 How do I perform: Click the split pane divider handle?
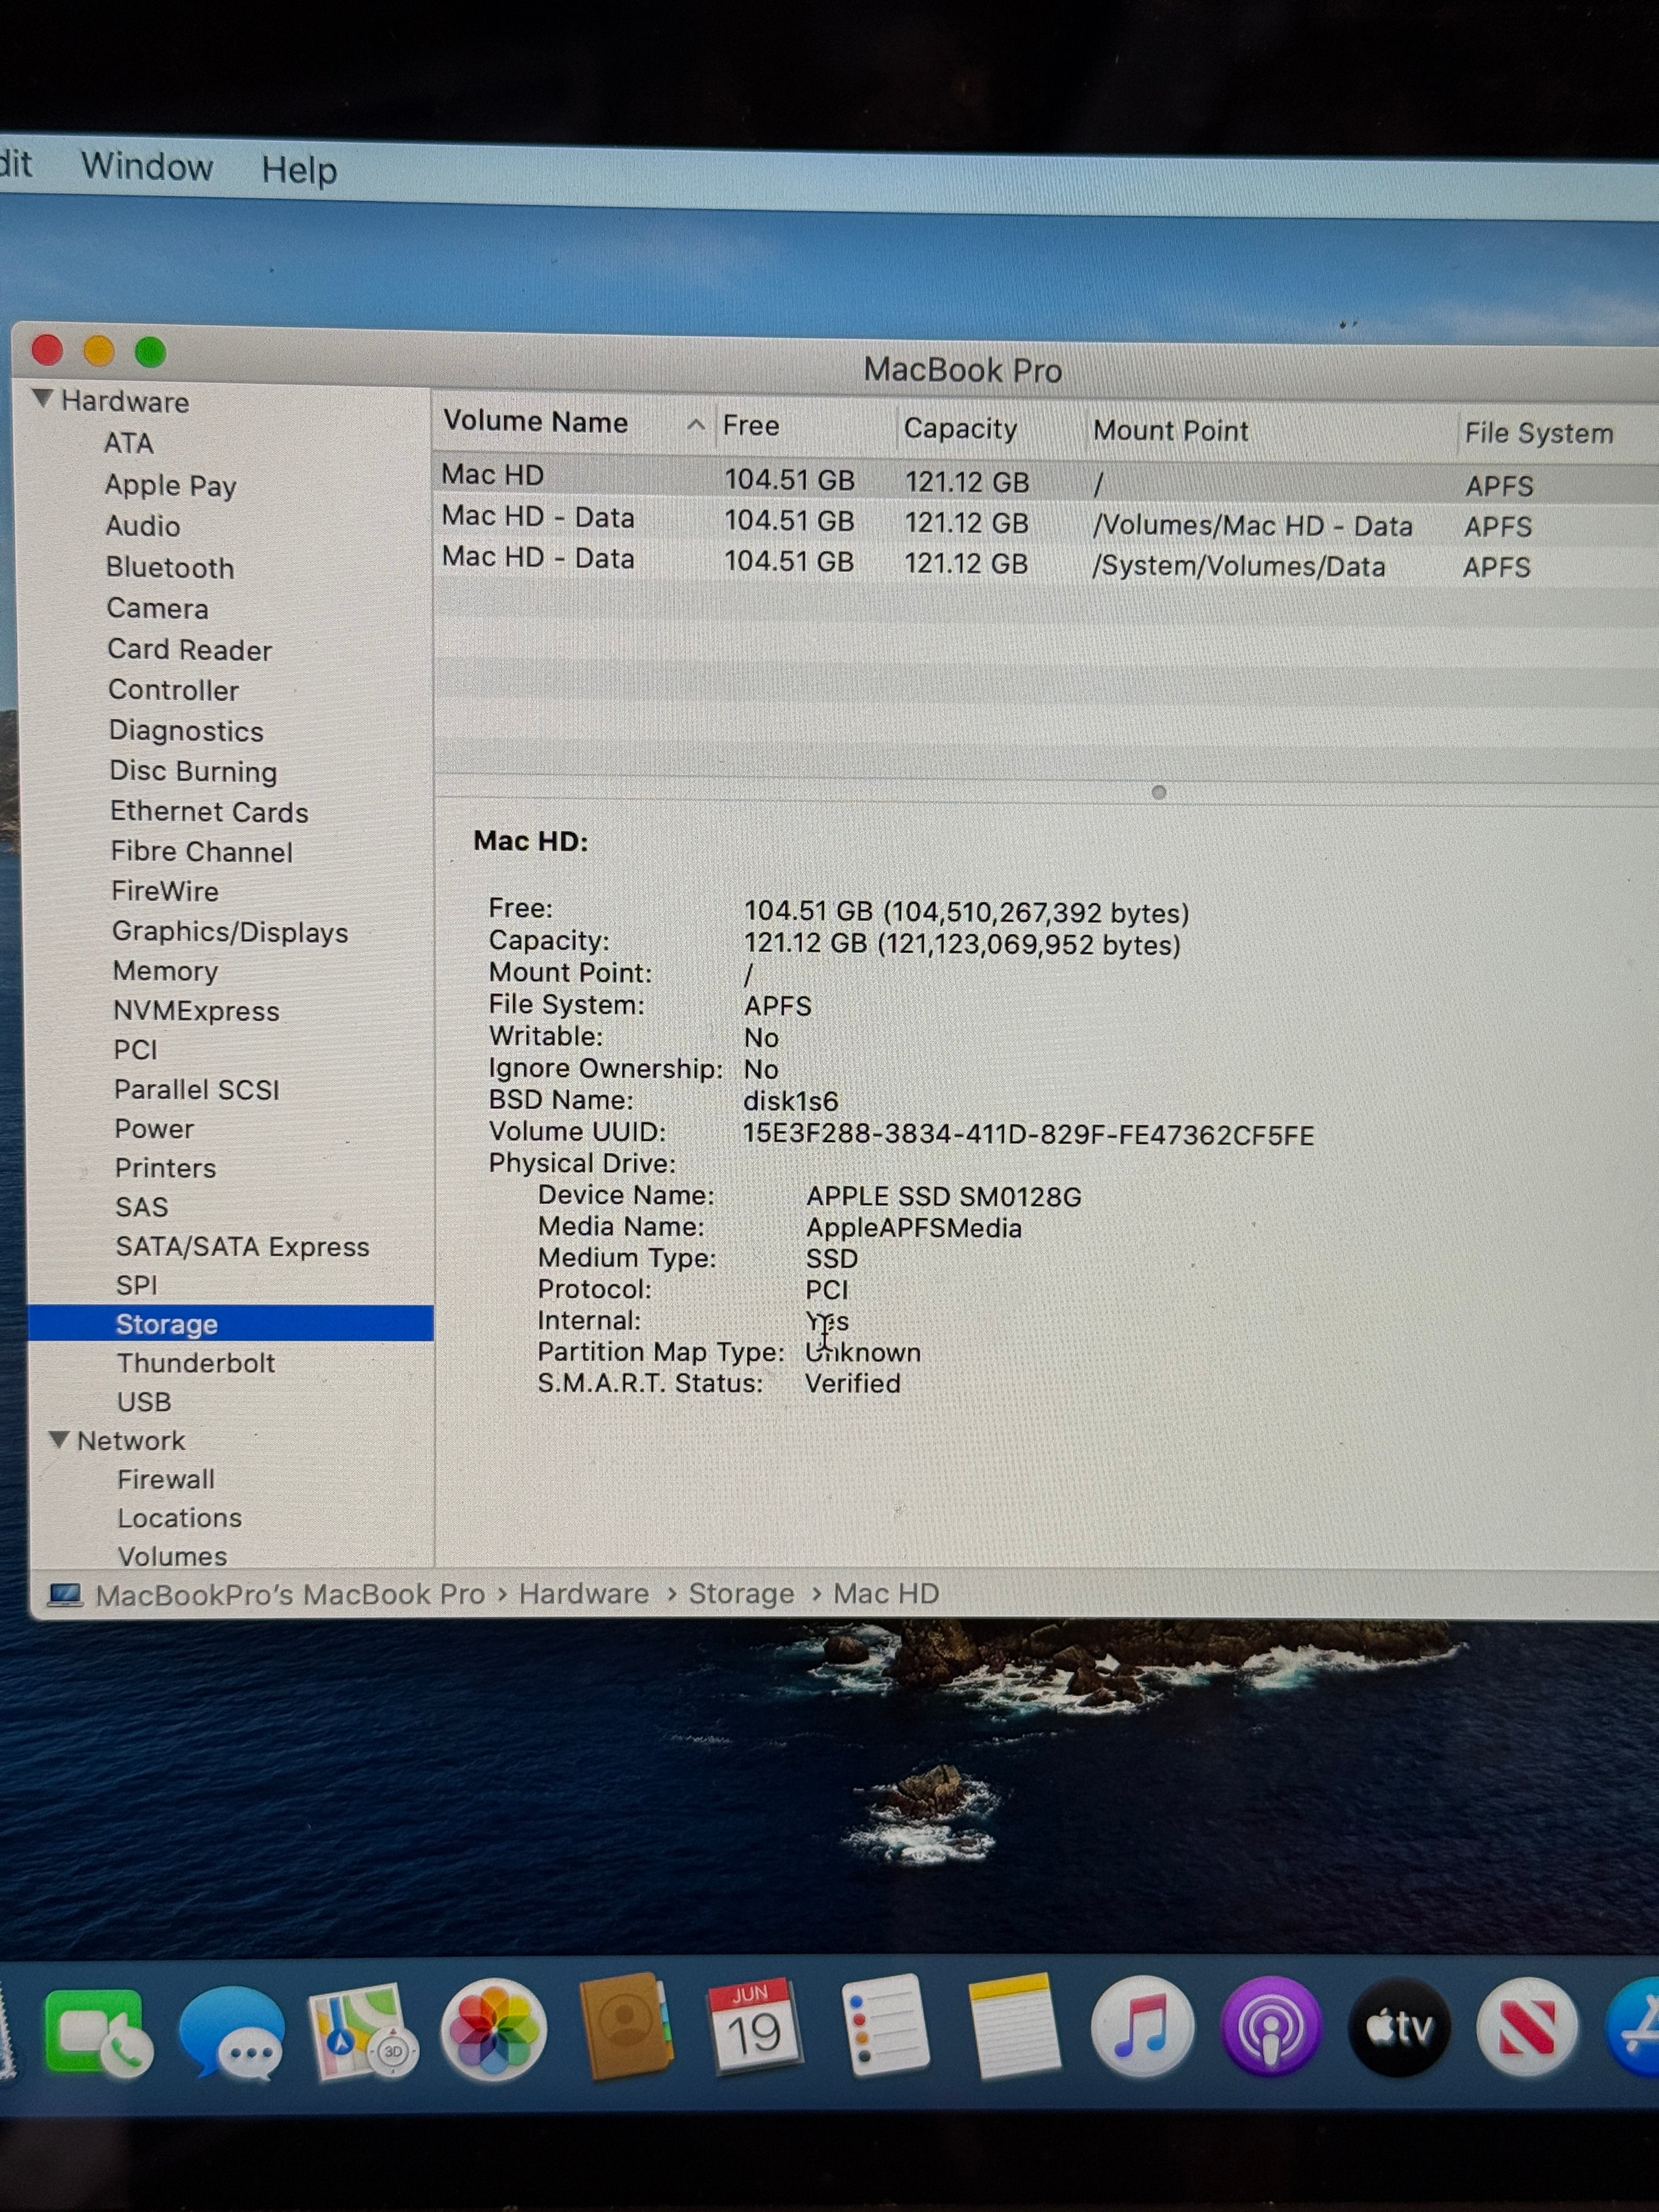(1159, 792)
